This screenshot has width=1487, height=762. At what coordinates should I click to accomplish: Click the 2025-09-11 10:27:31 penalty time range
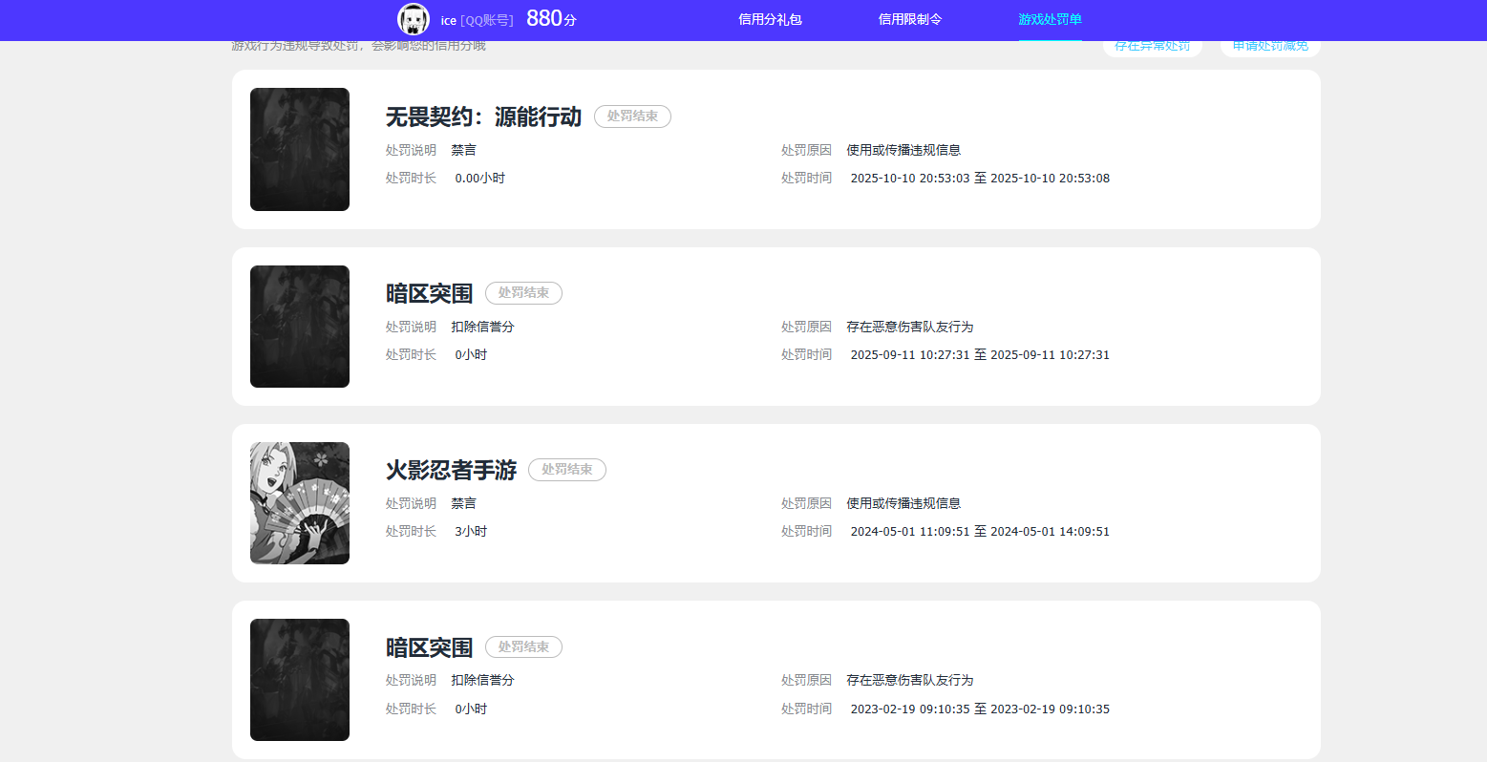[x=980, y=355]
